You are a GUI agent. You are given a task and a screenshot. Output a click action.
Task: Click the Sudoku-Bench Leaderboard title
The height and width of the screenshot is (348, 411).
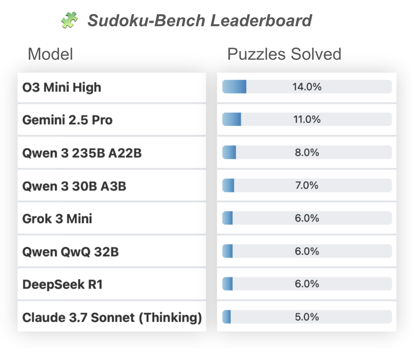(200, 21)
